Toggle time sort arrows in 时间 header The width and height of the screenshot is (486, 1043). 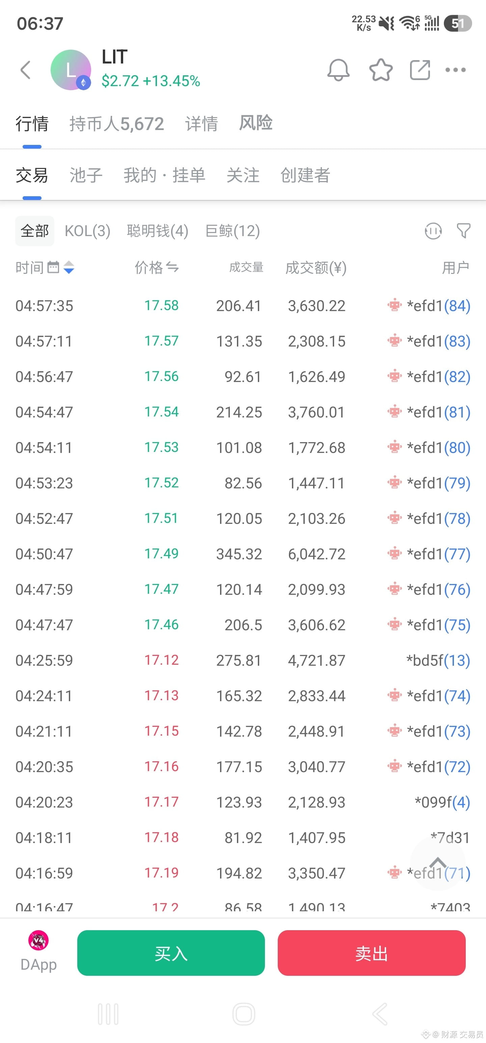click(69, 267)
